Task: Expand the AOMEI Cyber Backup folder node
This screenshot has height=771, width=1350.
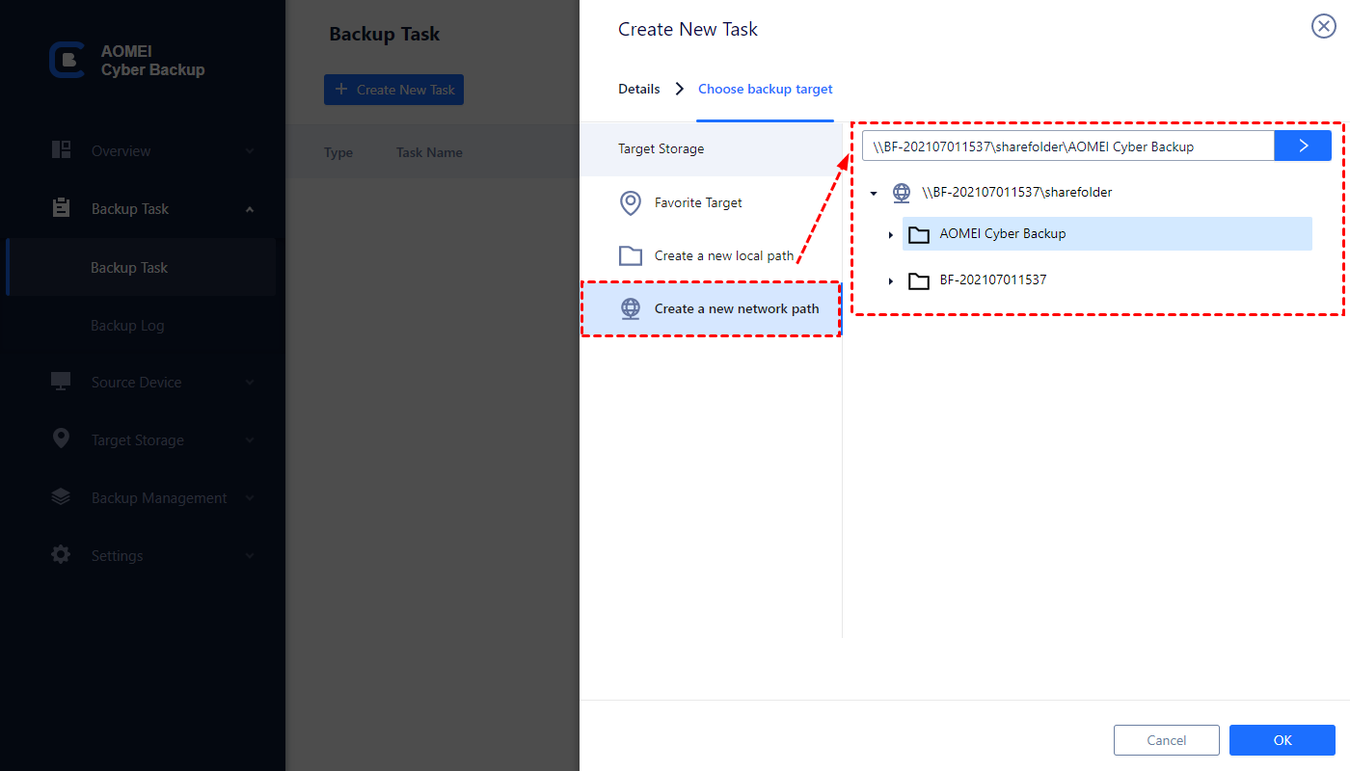Action: (891, 234)
